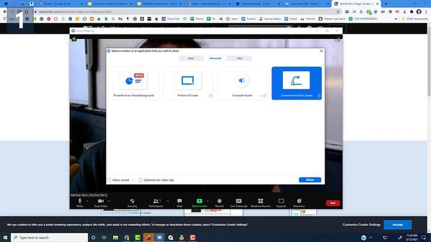Open Support in Zoom toolbar
The image size is (431, 242).
tap(281, 203)
